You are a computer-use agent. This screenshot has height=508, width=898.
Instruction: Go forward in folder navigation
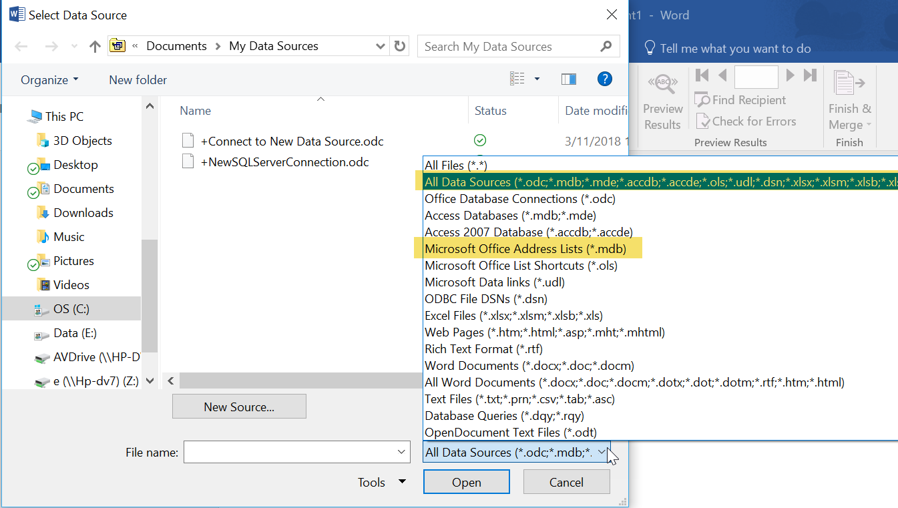click(x=51, y=47)
